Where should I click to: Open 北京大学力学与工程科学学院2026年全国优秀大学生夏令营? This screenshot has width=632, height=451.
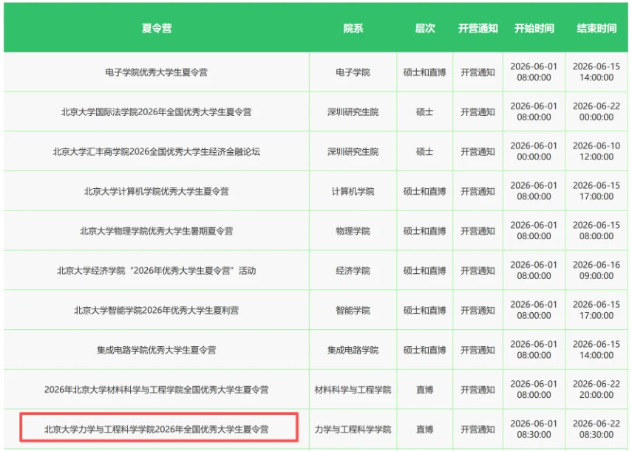point(157,430)
